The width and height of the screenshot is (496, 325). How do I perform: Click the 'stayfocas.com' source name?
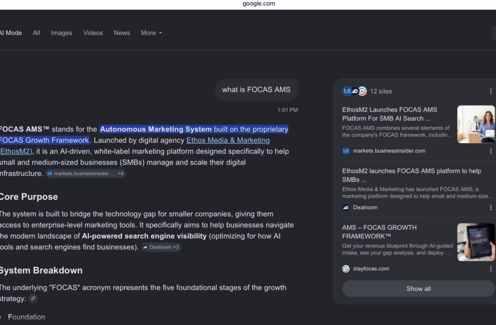click(x=371, y=269)
